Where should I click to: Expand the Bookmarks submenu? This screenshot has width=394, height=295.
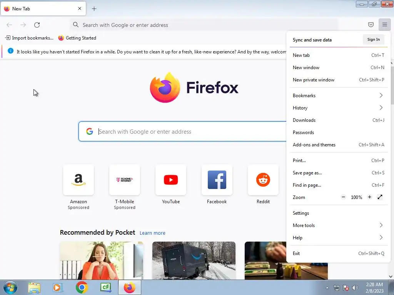(x=339, y=95)
